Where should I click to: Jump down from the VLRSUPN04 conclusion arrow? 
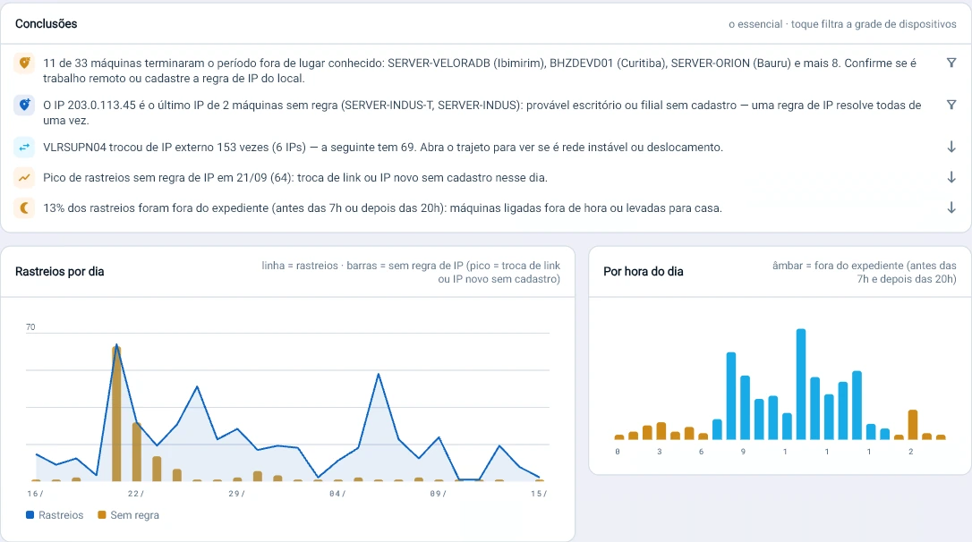coord(951,148)
